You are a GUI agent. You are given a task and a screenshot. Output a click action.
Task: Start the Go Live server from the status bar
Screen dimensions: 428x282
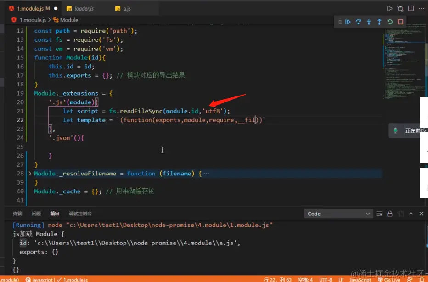click(x=389, y=280)
